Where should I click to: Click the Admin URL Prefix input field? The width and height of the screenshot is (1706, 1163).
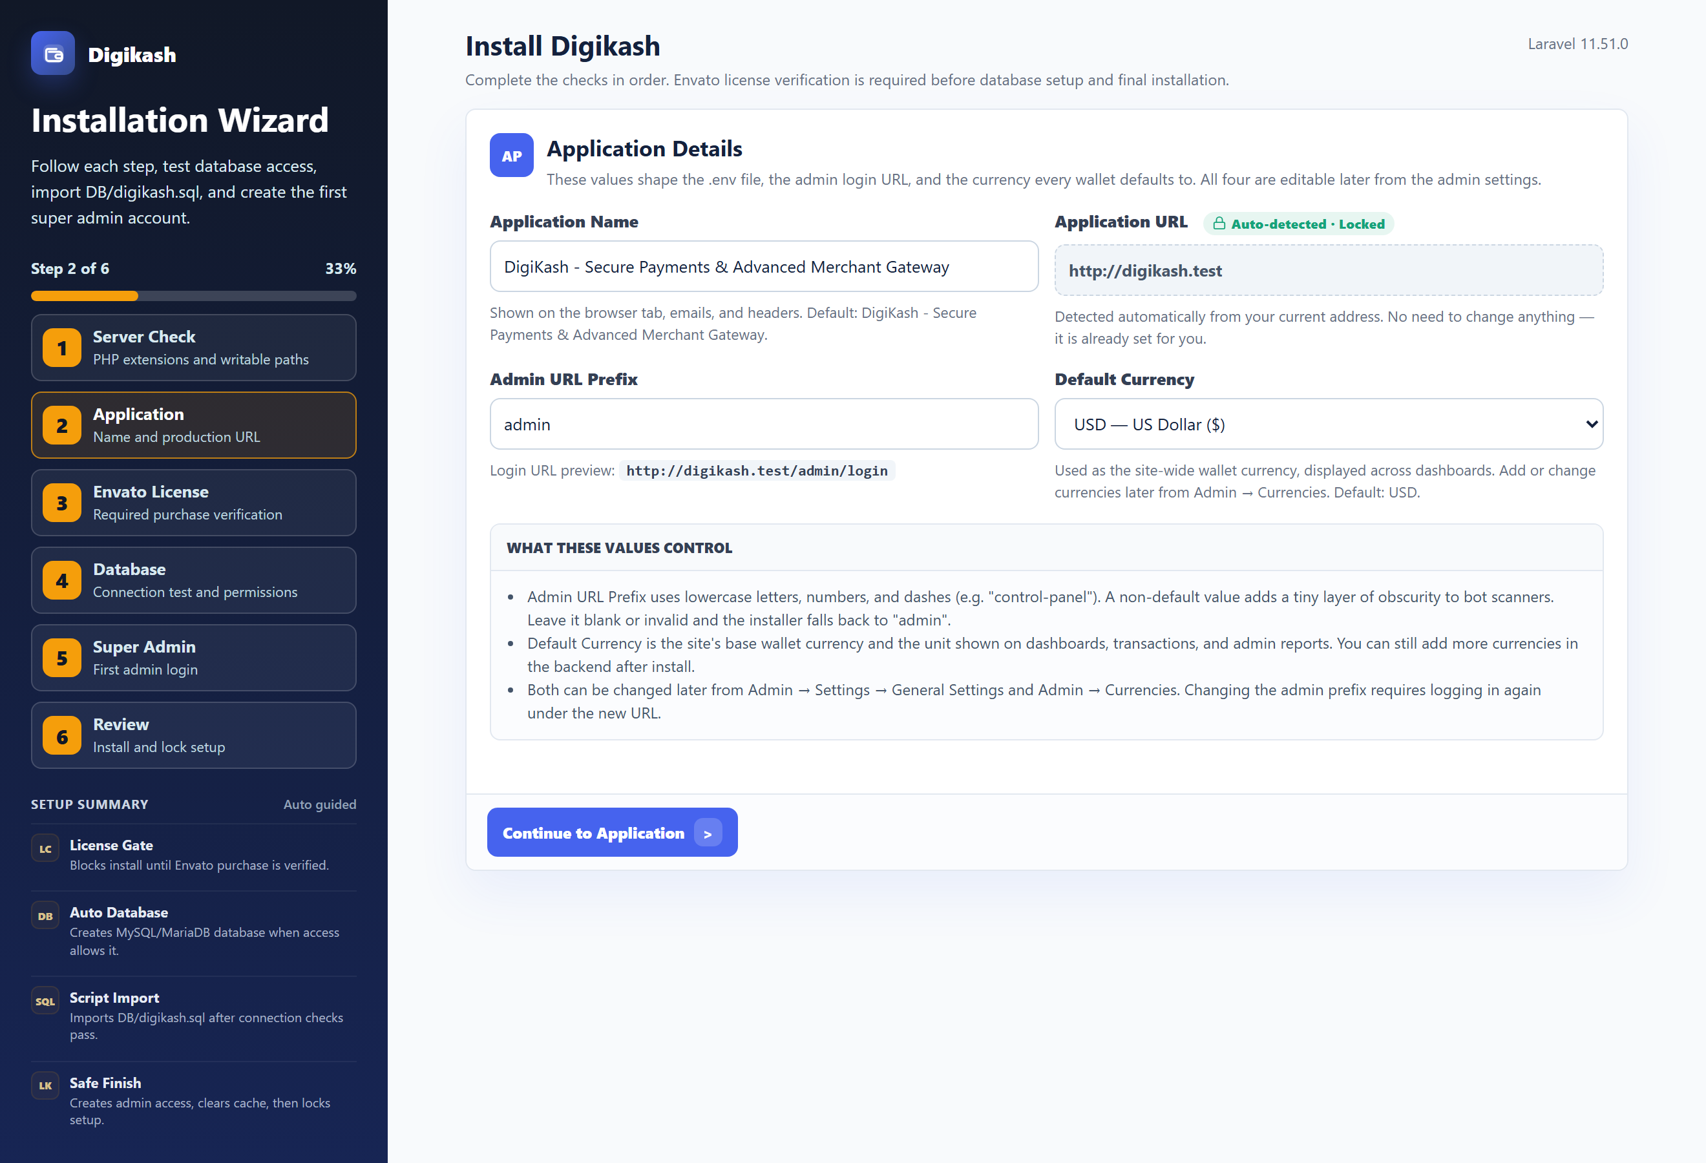pos(764,424)
